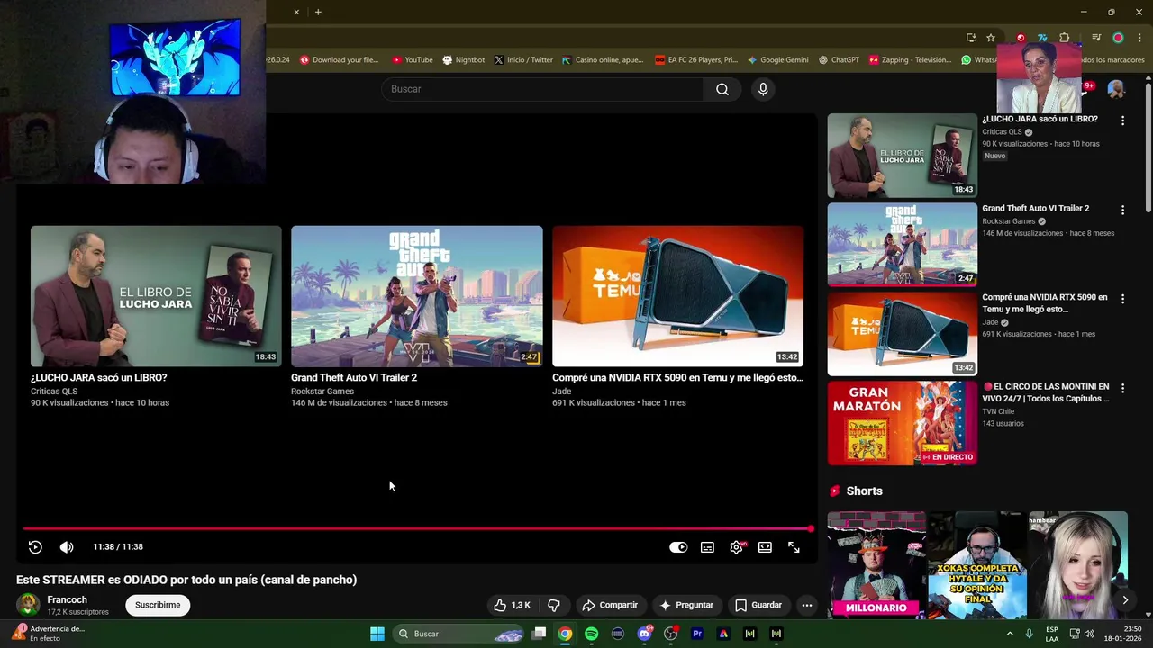
Task: Click the Preguntar button
Action: tap(686, 605)
